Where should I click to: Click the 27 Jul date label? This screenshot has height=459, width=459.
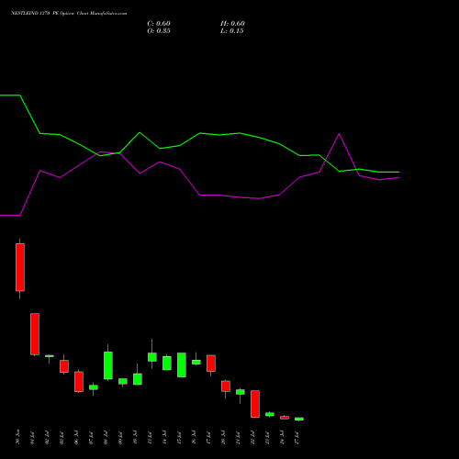pos(297,438)
